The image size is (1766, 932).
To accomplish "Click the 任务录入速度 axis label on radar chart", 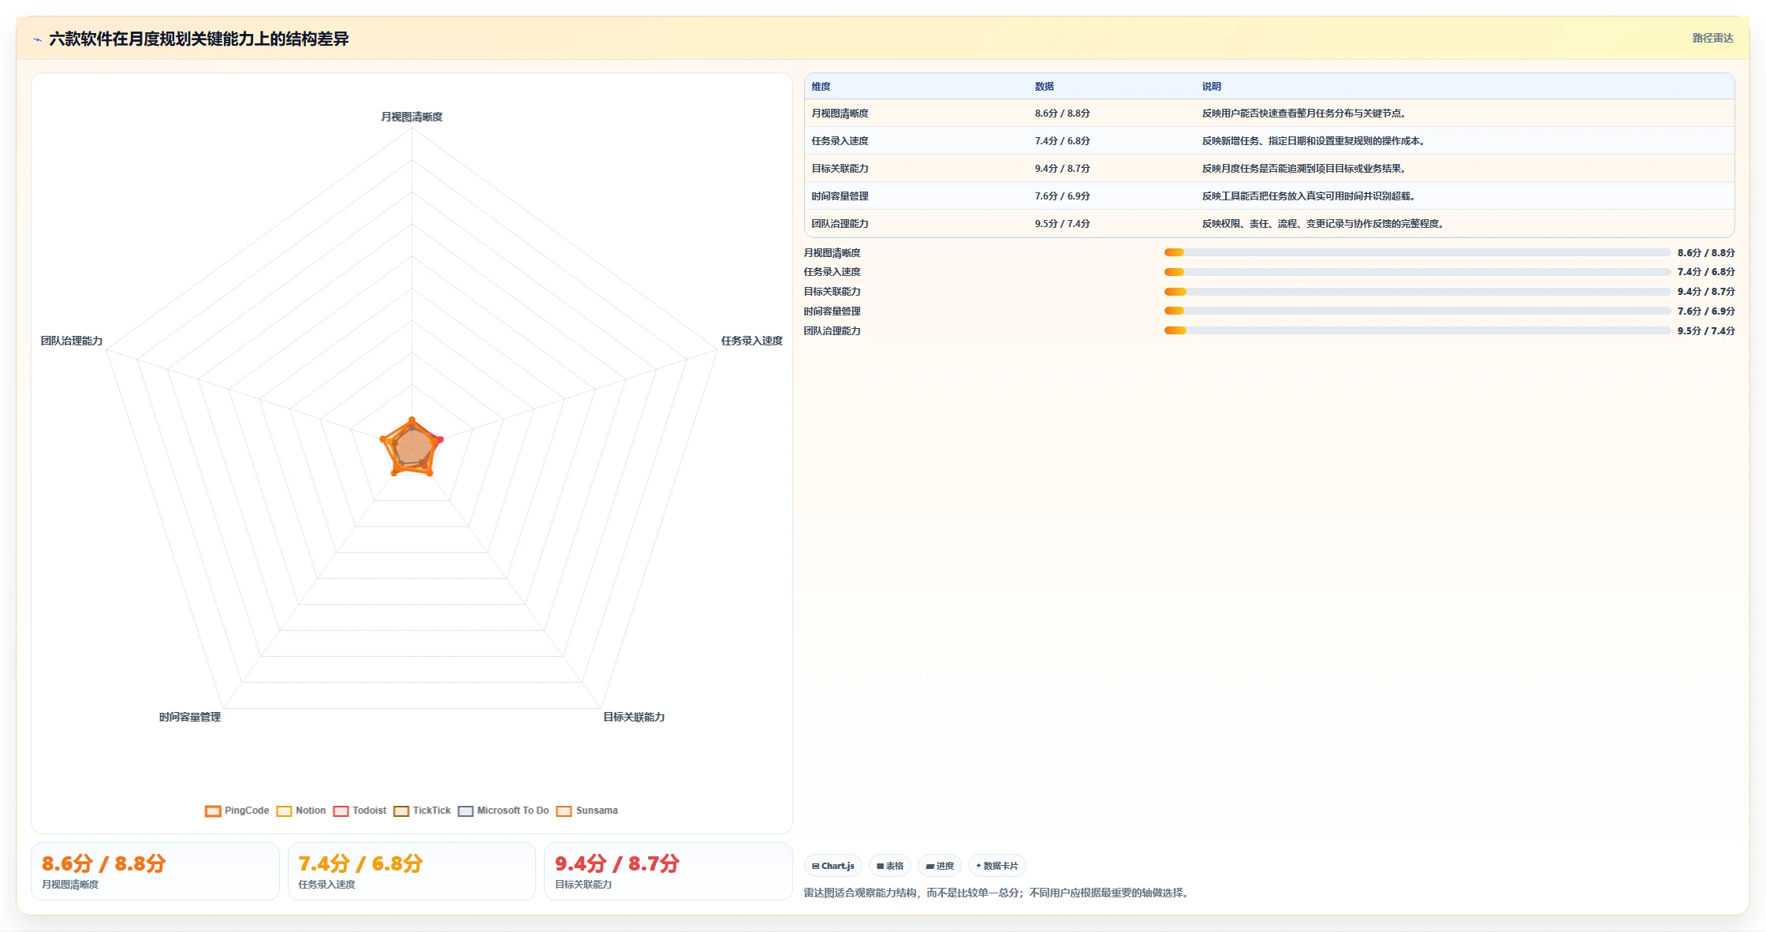I will point(751,341).
